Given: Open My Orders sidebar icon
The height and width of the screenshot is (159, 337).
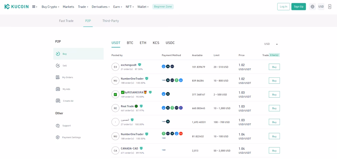Looking at the screenshot, I should 58,77.
